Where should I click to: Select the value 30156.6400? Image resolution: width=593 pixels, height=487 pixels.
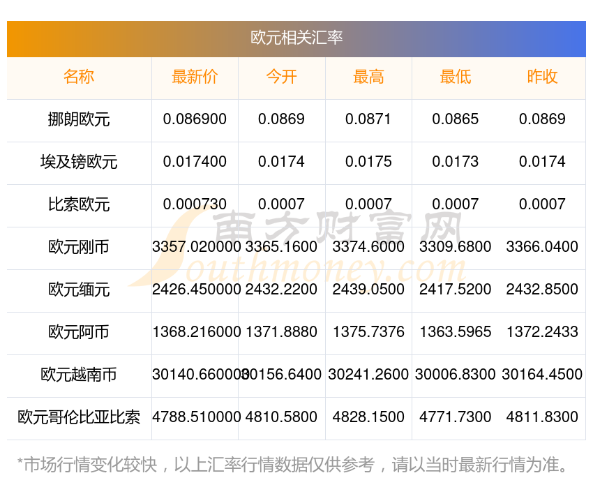pyautogui.click(x=281, y=375)
